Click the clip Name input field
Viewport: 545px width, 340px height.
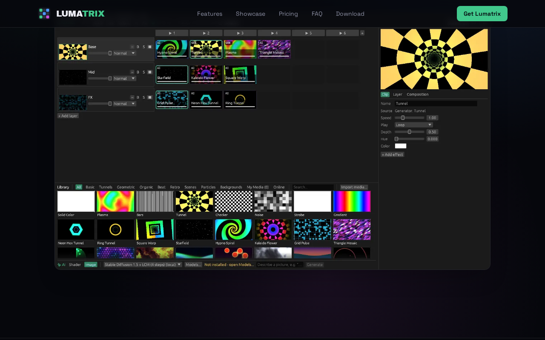pyautogui.click(x=436, y=104)
